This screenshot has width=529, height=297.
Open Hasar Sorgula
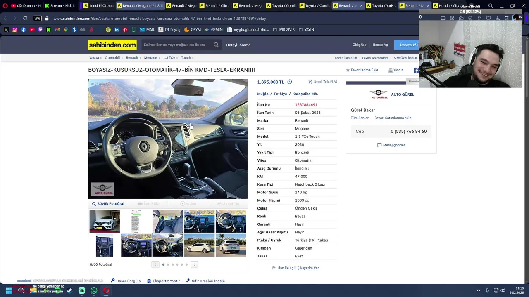(x=126, y=281)
